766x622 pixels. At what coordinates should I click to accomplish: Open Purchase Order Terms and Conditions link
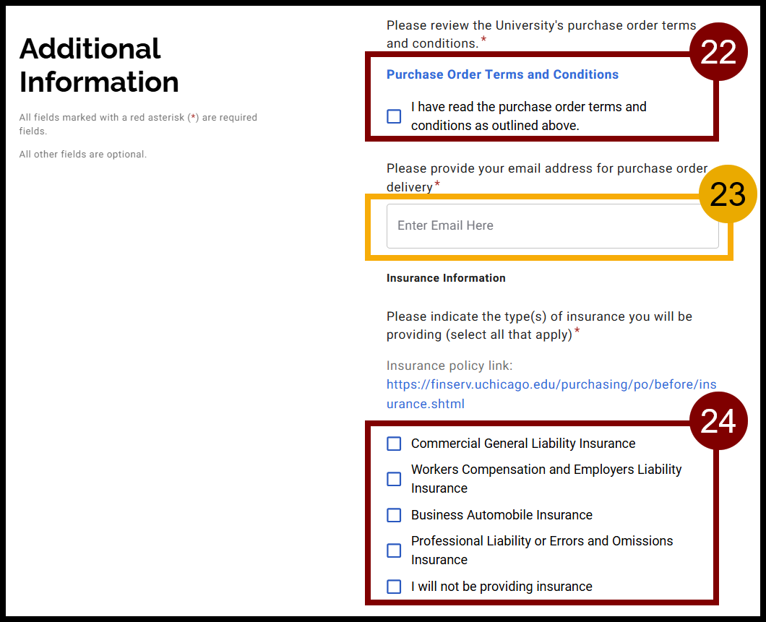click(502, 74)
